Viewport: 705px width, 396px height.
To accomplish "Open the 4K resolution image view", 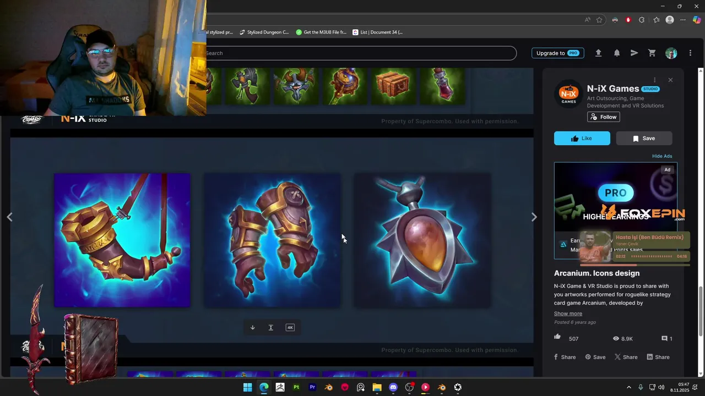I will point(290,327).
